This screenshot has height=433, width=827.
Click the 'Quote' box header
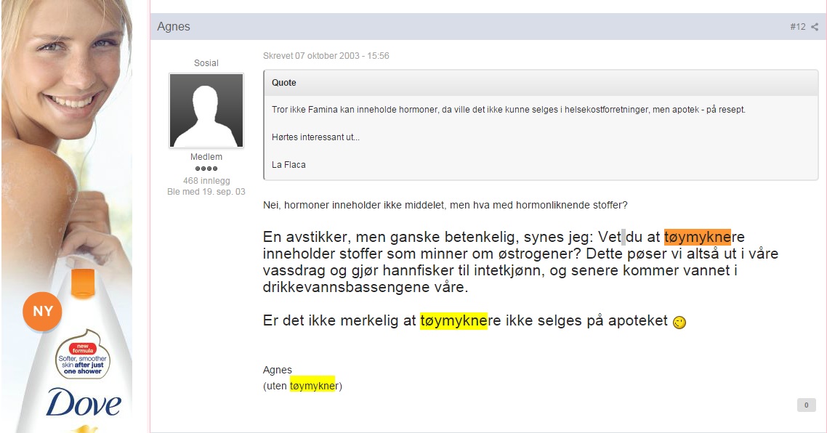pos(541,83)
